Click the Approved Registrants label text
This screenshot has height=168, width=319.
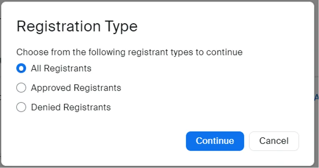point(76,88)
